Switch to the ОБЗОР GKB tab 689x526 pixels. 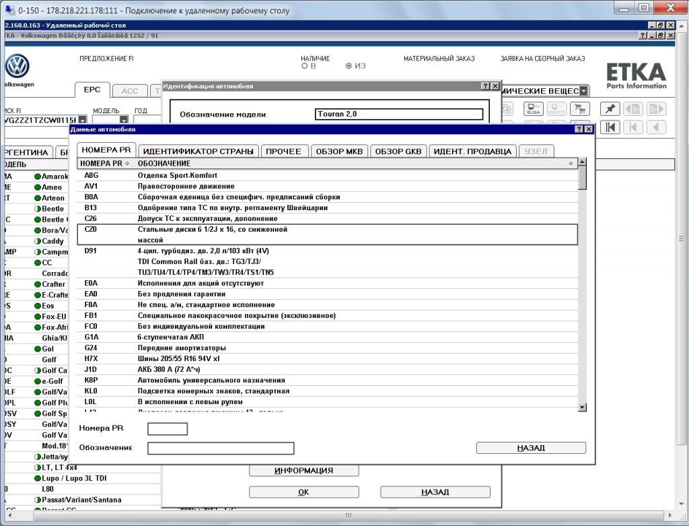click(x=398, y=152)
